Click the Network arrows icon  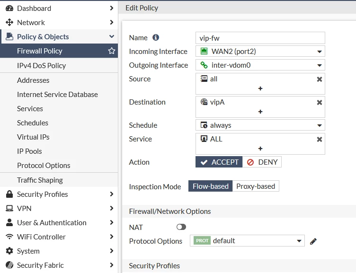9,22
